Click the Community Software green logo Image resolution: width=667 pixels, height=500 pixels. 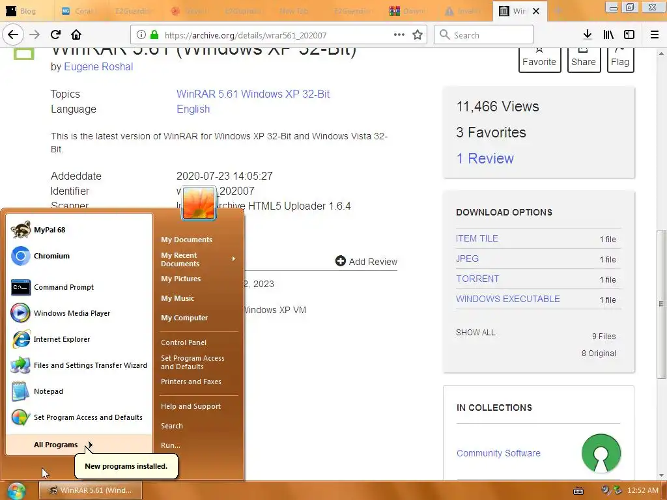pos(601,453)
